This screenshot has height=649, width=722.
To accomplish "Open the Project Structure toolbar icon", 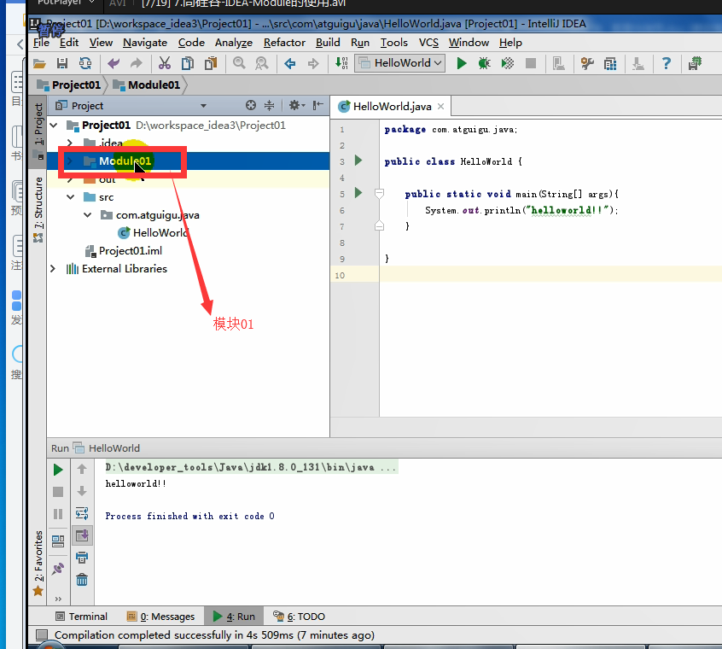I will 610,63.
